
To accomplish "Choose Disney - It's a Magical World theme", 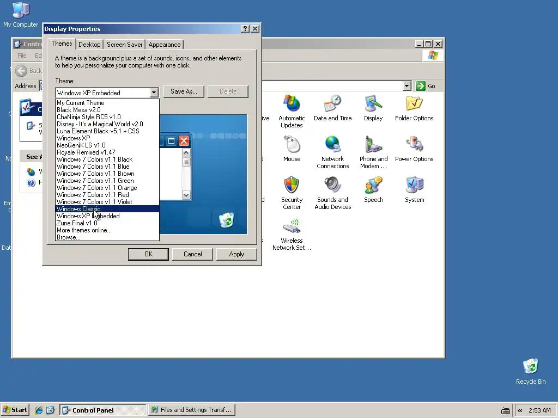I will (107, 124).
